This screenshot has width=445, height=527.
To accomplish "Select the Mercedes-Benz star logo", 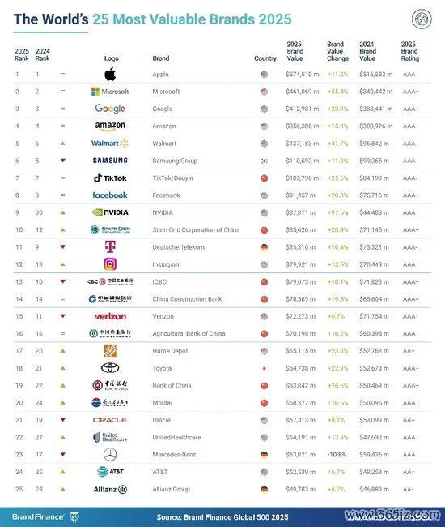I will [x=110, y=454].
